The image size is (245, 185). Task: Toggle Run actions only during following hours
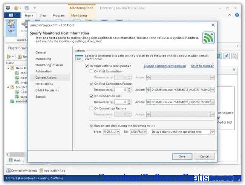pyautogui.click(x=91, y=125)
